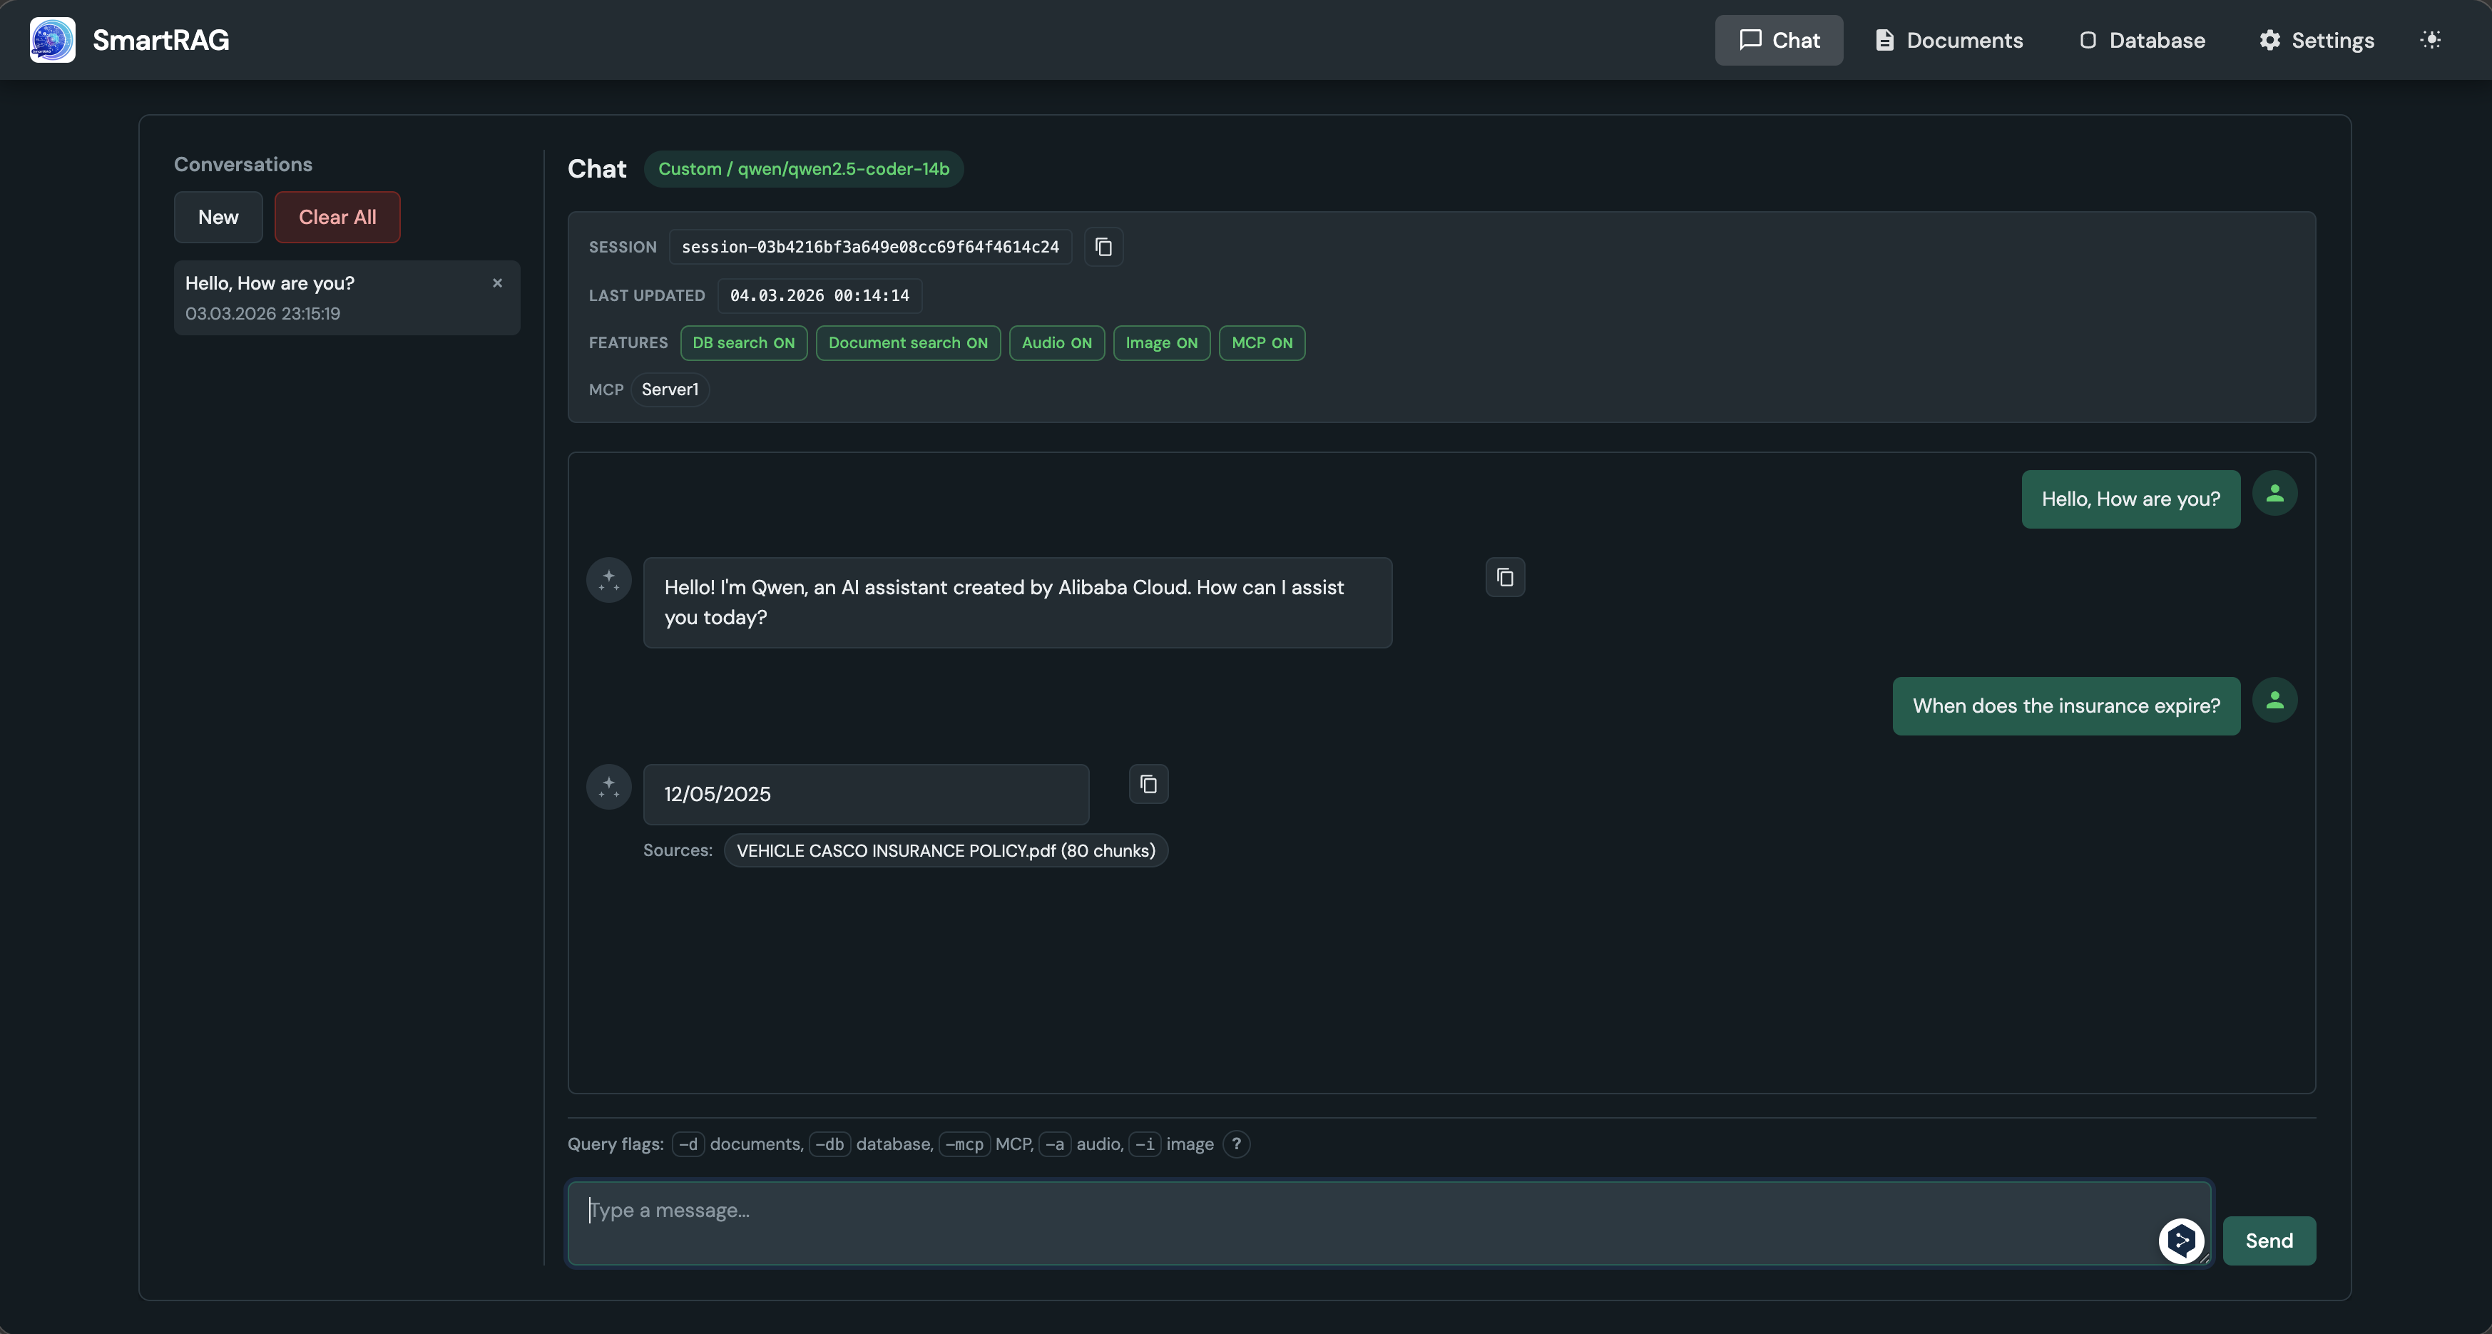Toggle the Audio ON feature
This screenshot has height=1334, width=2492.
1056,343
